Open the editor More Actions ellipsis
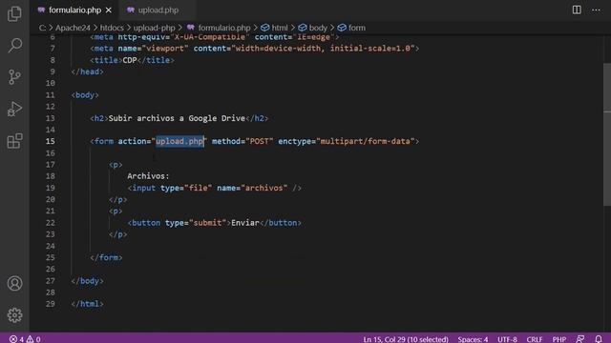Screen dimensions: 611x343 [596, 10]
